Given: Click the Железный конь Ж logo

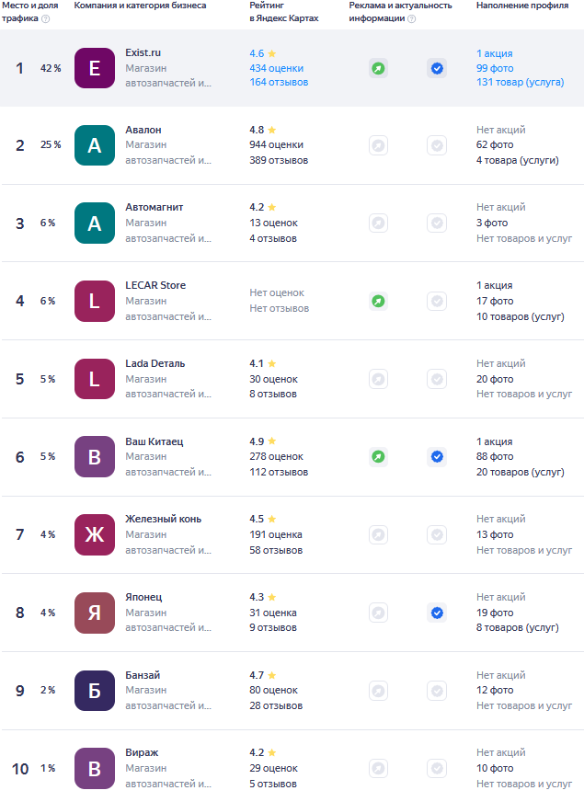Looking at the screenshot, I should 95,534.
